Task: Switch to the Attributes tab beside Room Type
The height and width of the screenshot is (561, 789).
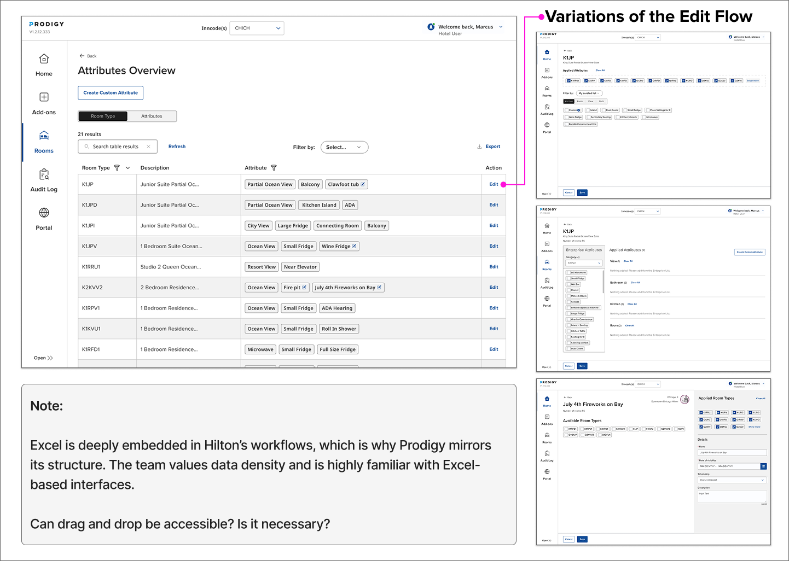Action: [152, 116]
